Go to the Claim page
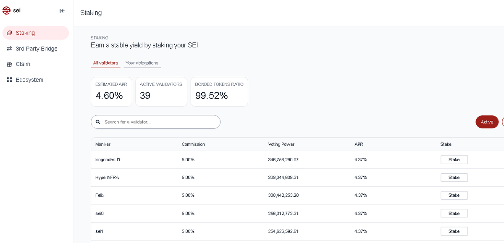 click(x=35, y=64)
